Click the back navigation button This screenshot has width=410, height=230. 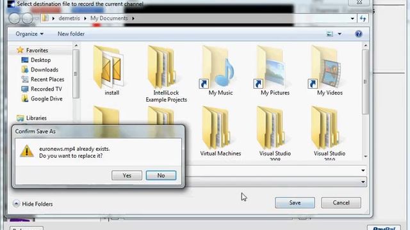(14, 19)
